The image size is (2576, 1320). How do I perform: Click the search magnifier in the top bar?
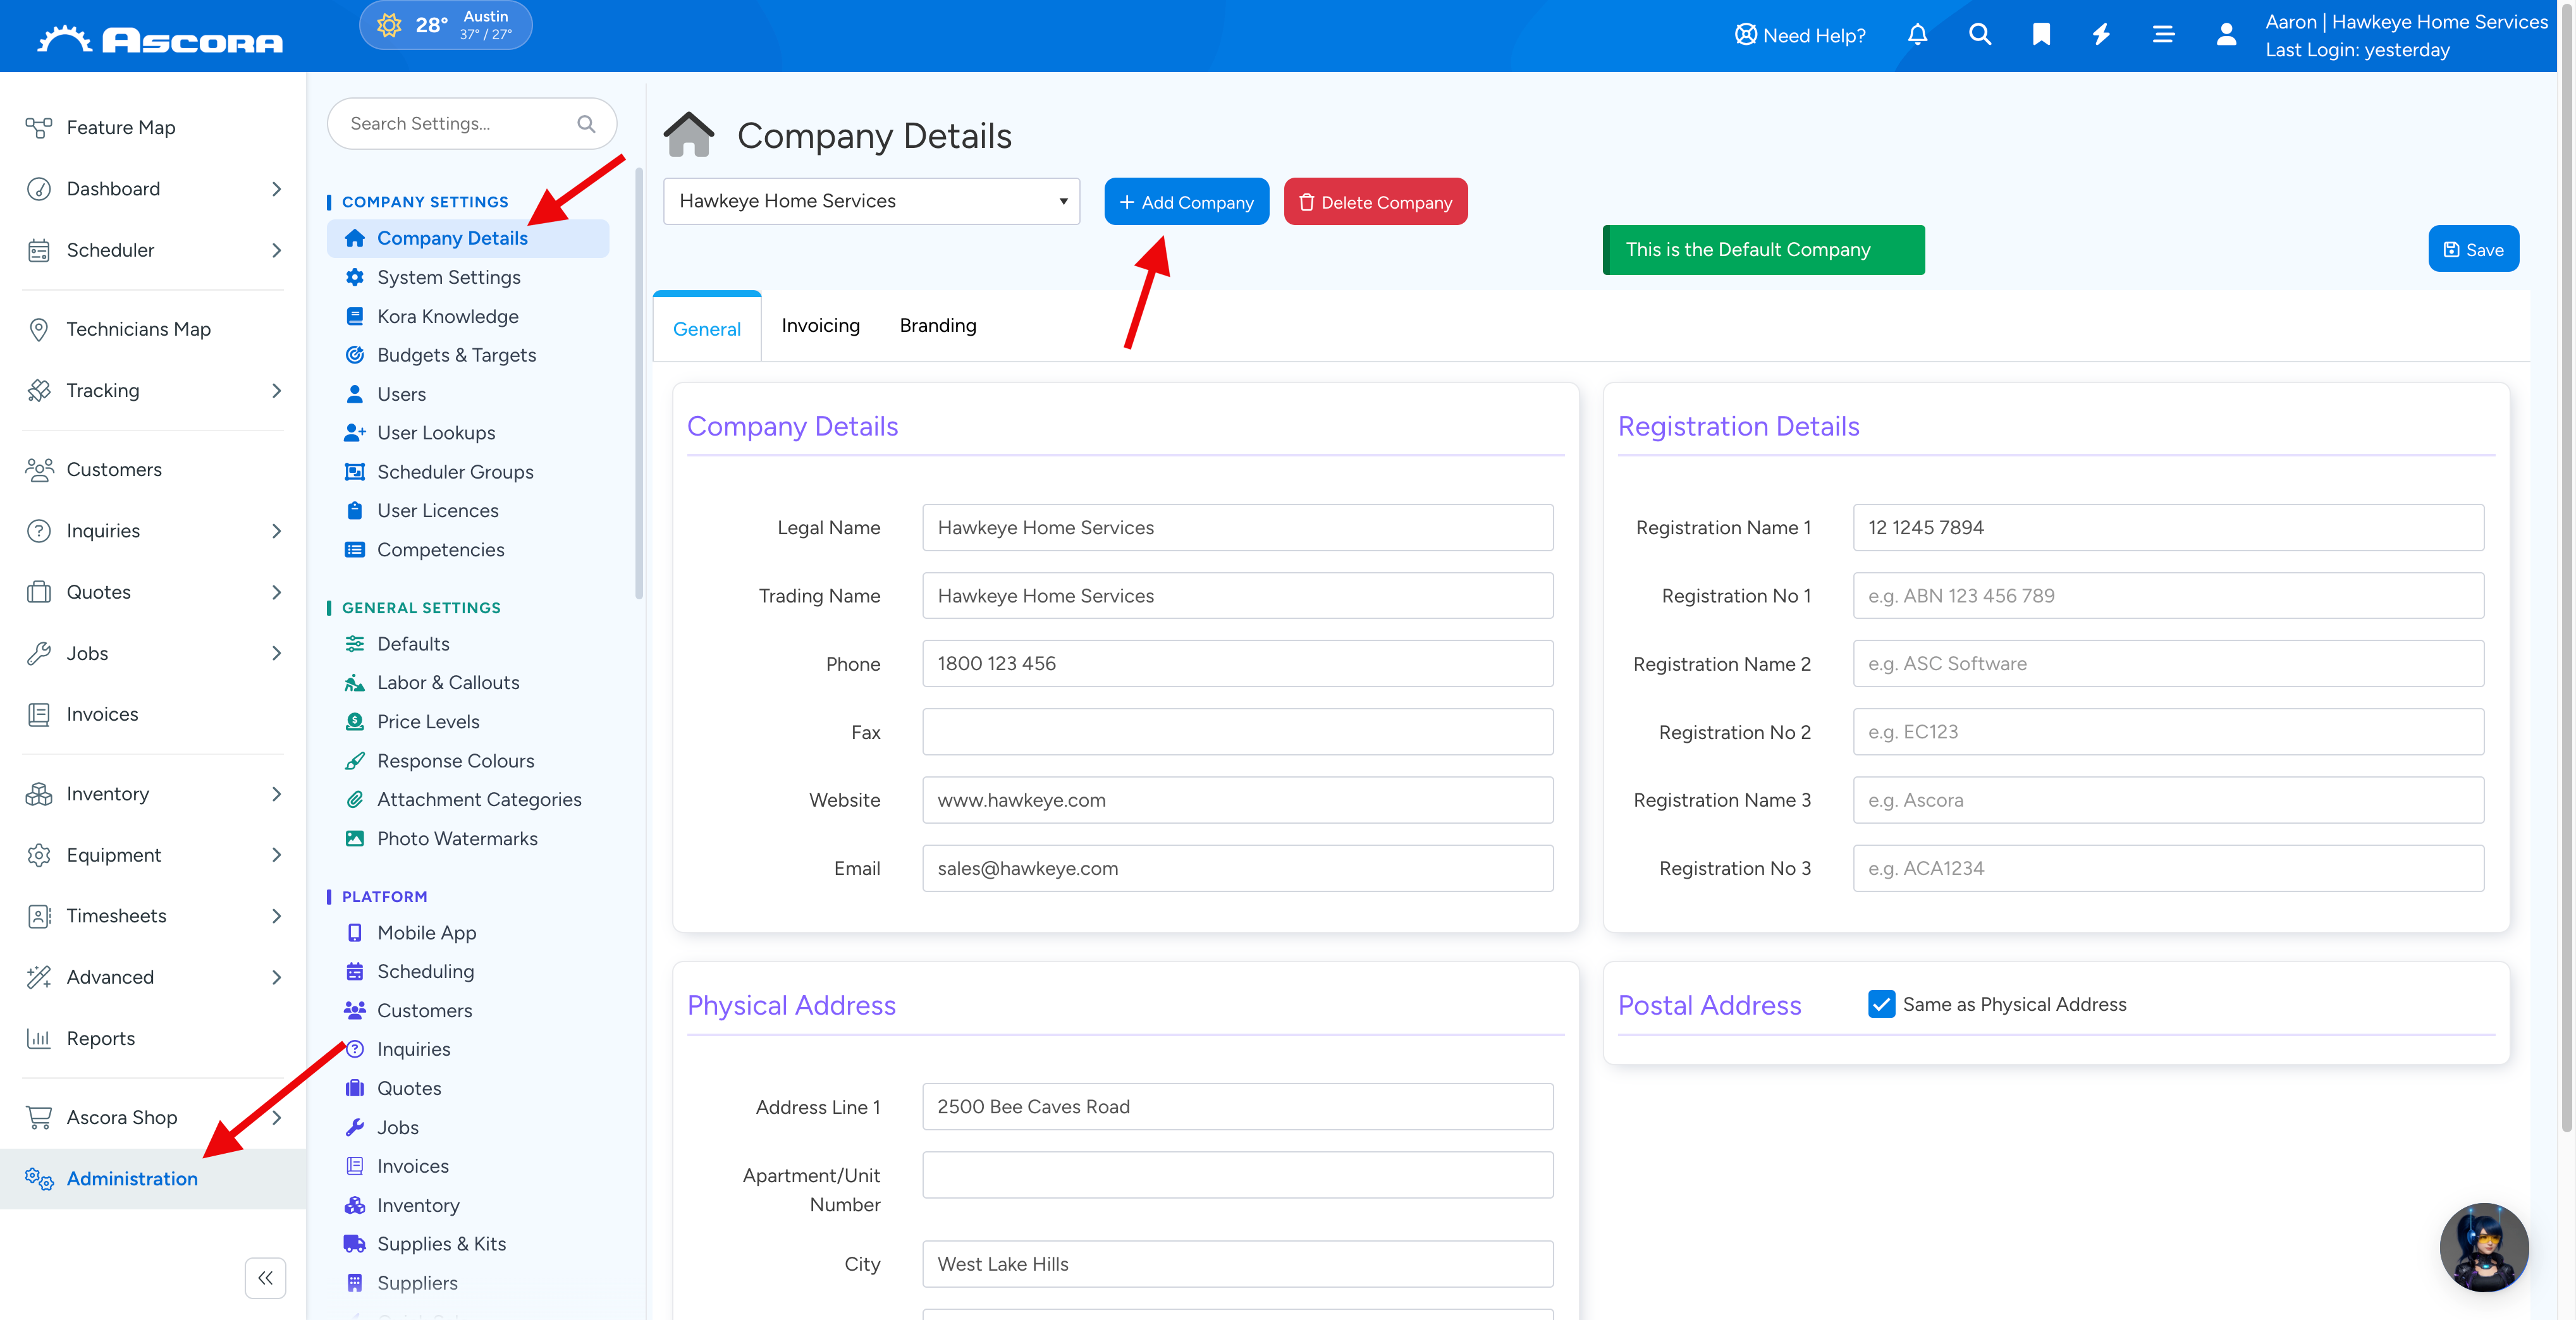1979,35
